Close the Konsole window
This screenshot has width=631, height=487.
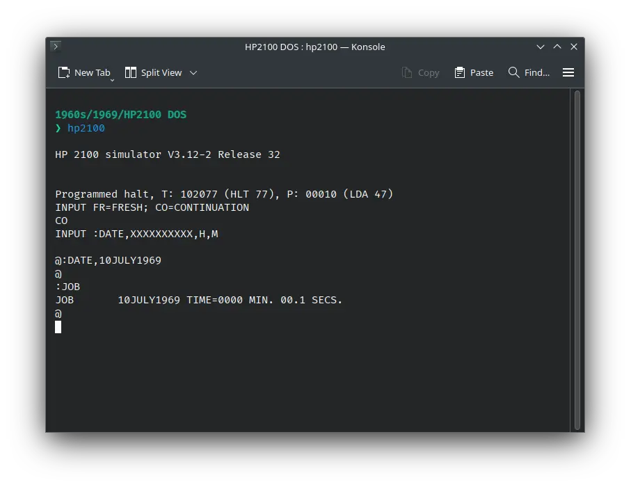point(574,47)
